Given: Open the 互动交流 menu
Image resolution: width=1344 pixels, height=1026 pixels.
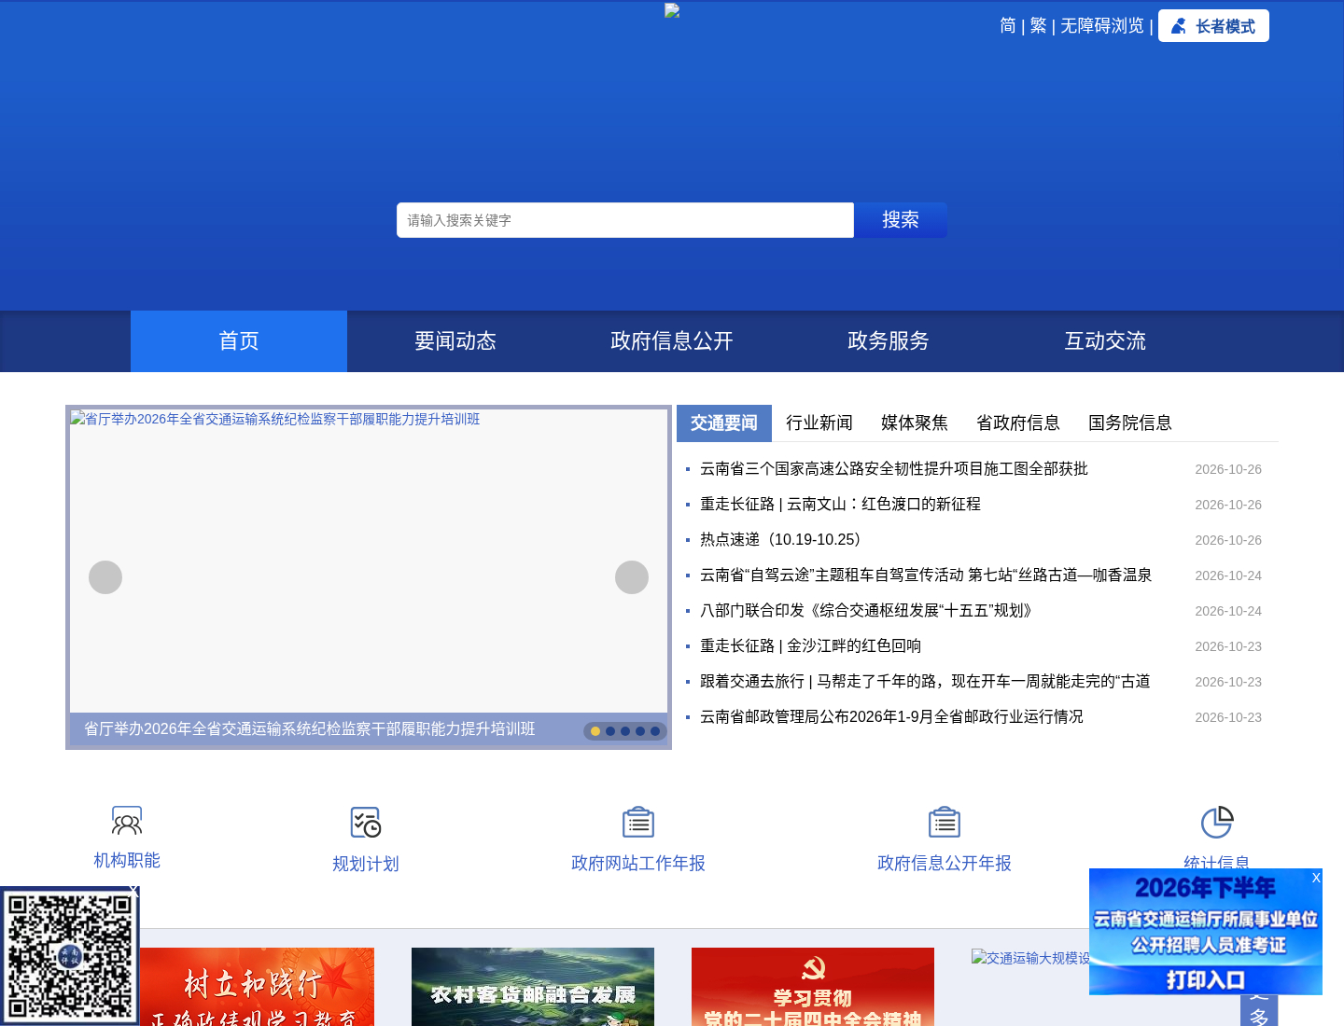Looking at the screenshot, I should (x=1105, y=341).
